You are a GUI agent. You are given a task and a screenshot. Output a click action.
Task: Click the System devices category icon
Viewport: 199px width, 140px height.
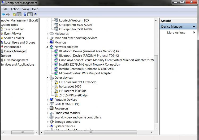pos(51,126)
